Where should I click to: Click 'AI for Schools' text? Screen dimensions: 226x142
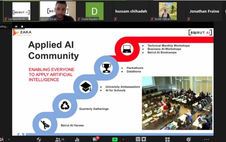coord(115,90)
